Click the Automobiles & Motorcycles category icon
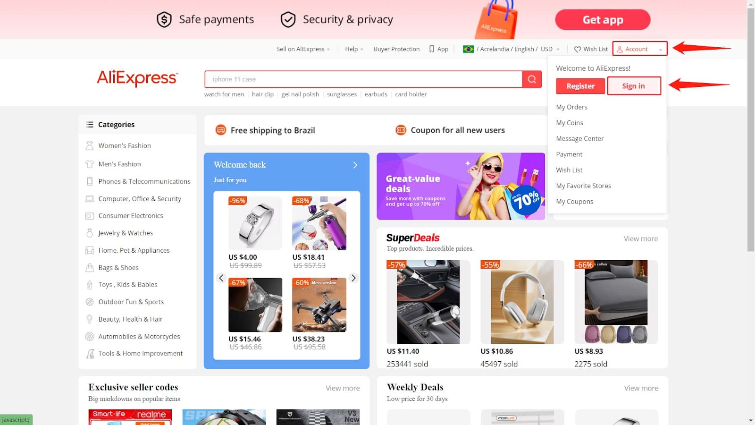This screenshot has height=425, width=755. pos(90,336)
